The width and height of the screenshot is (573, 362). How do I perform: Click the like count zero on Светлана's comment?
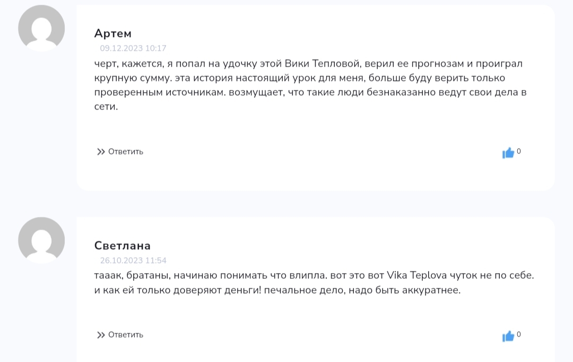518,334
